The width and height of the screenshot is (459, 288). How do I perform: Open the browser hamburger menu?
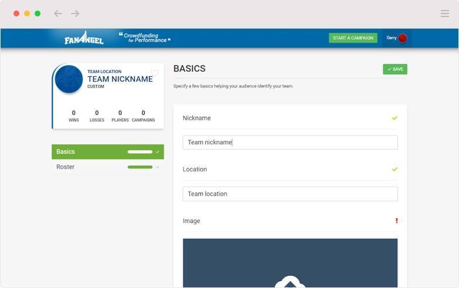coord(444,13)
